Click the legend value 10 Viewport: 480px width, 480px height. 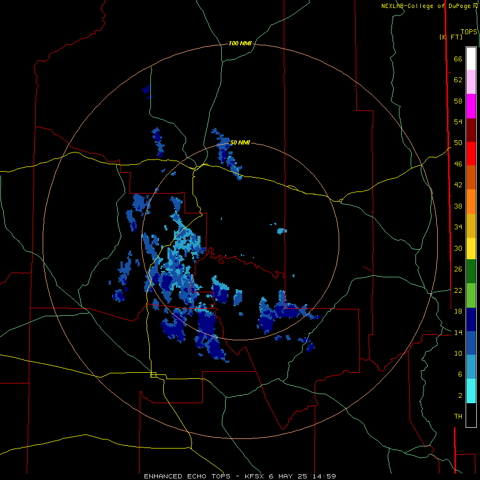coord(458,353)
